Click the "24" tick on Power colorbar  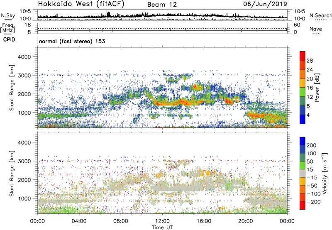click(x=310, y=70)
